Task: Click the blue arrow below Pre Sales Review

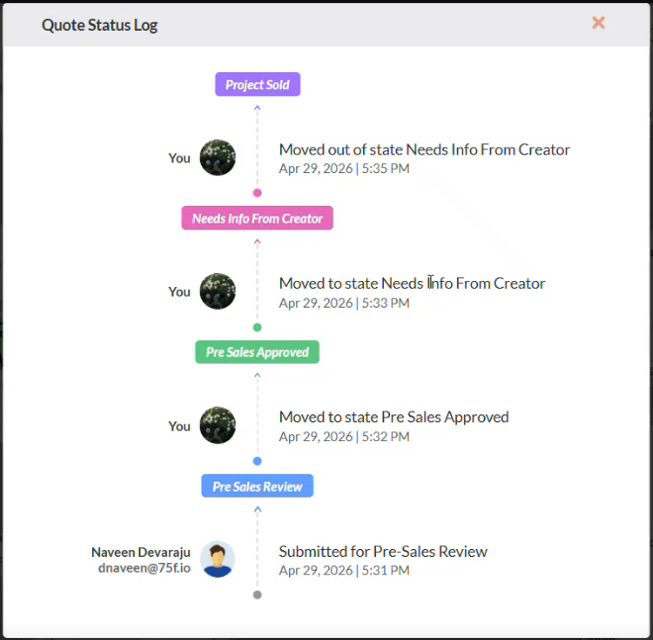Action: (x=257, y=509)
